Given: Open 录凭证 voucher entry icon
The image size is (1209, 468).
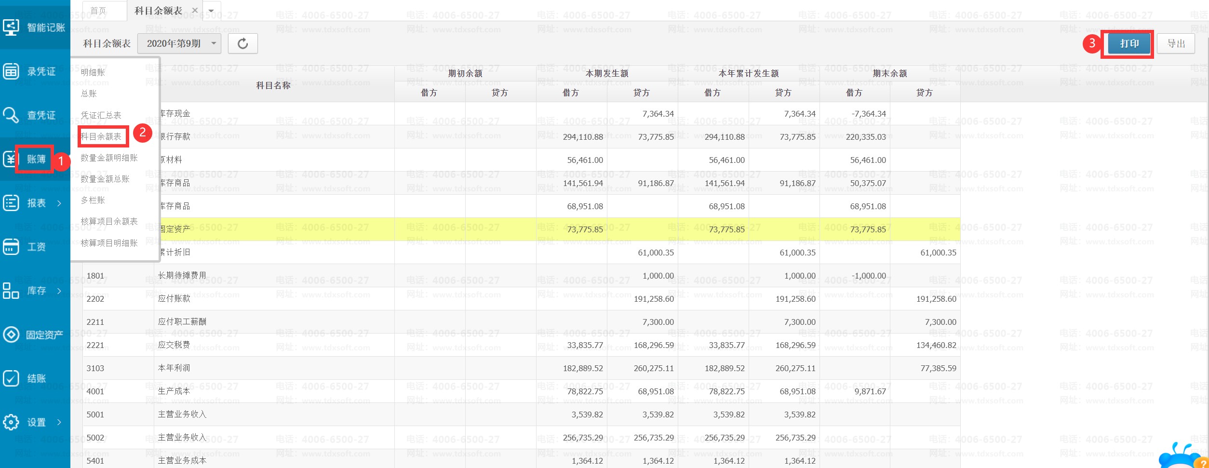Looking at the screenshot, I should tap(11, 71).
